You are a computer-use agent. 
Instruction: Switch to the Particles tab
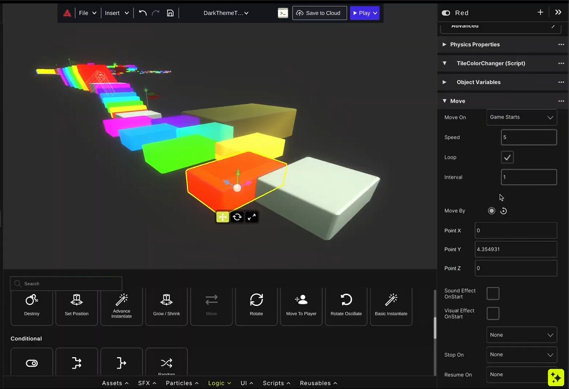coord(182,383)
